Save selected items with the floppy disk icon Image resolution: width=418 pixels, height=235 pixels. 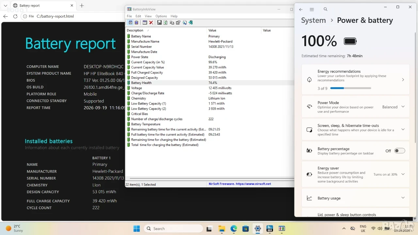[159, 23]
